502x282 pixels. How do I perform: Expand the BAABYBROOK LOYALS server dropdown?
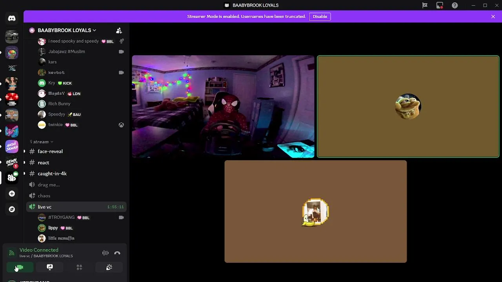67,30
